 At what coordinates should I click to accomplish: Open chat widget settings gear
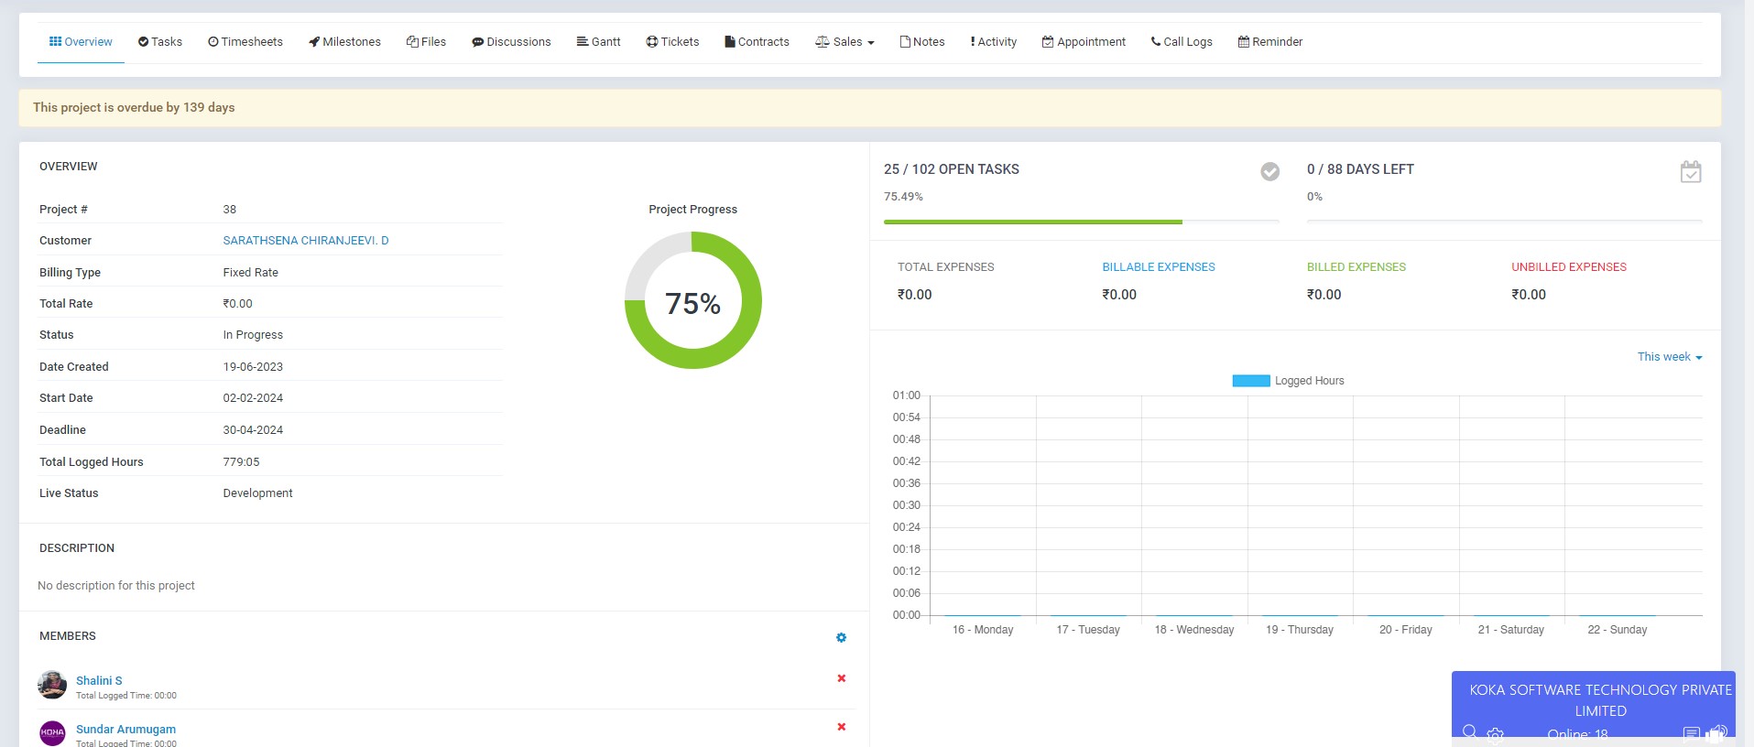pyautogui.click(x=1496, y=733)
